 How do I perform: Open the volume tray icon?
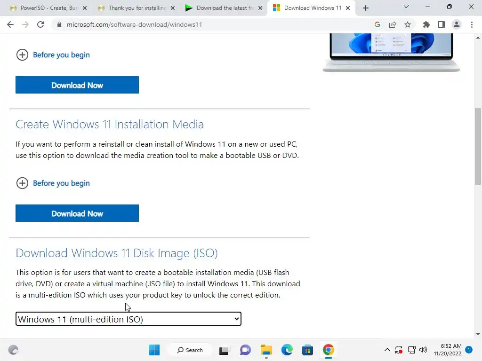point(423,350)
